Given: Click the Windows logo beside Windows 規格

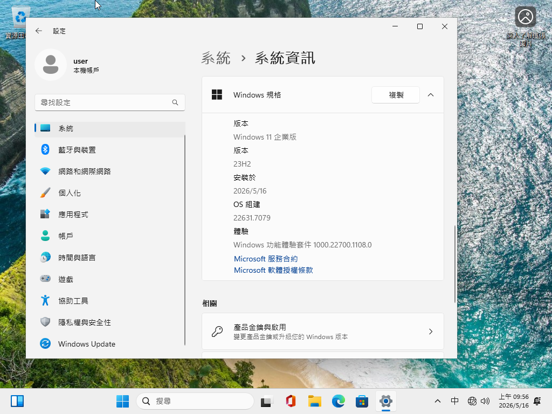Looking at the screenshot, I should (x=217, y=95).
